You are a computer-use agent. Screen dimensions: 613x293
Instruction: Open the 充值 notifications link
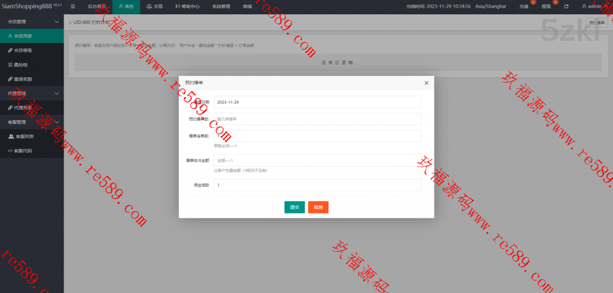tap(524, 7)
